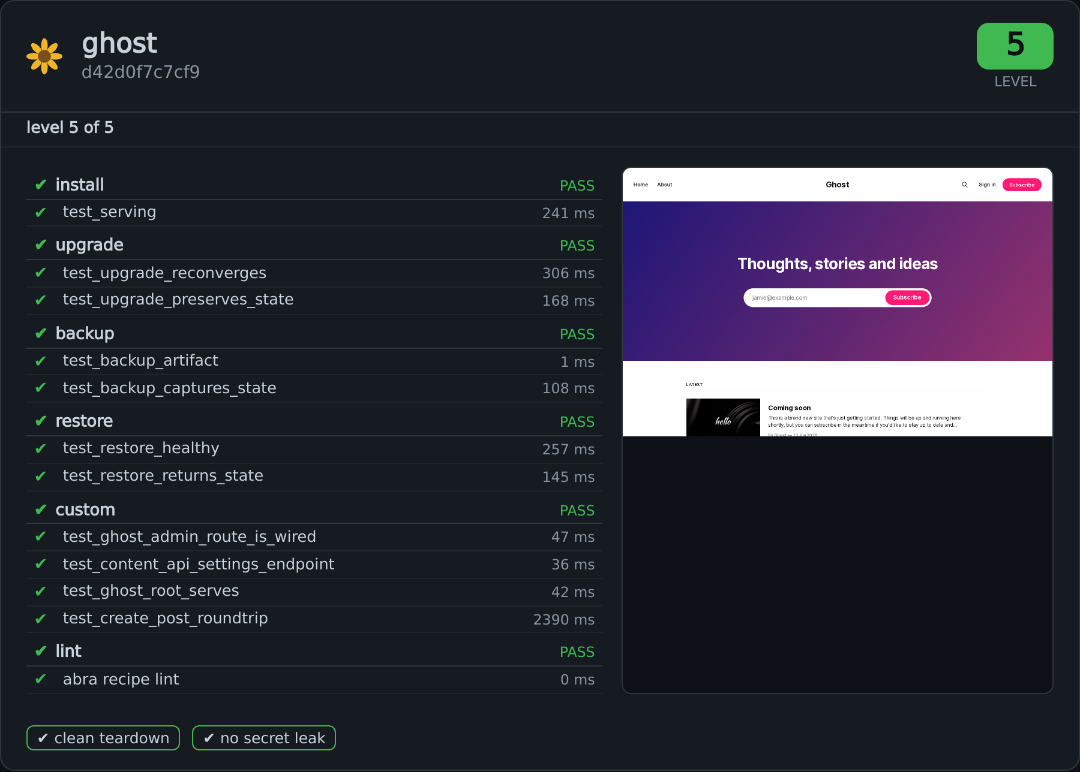Open the About link in the Ghost preview
The height and width of the screenshot is (772, 1080).
[x=665, y=185]
